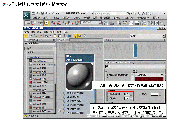Click Show Background in Preview icon
Viewport: 171px width, 120px height.
click(x=59, y=36)
